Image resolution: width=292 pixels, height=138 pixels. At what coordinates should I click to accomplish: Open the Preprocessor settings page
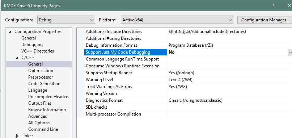(x=41, y=77)
